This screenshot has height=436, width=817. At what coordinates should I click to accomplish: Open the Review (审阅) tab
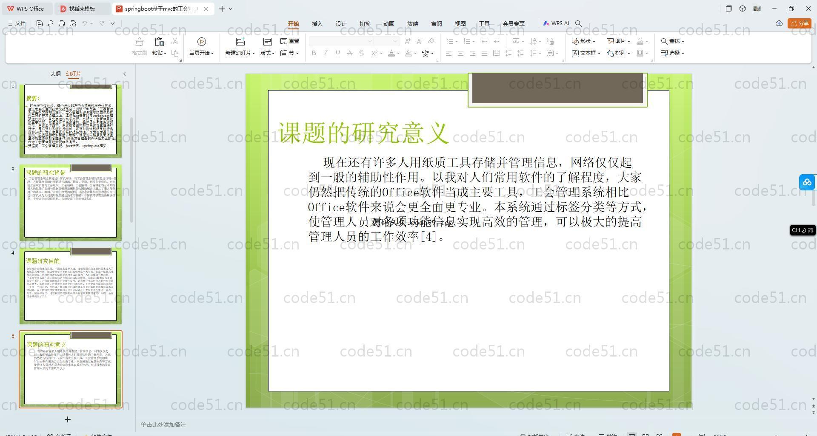(x=437, y=24)
